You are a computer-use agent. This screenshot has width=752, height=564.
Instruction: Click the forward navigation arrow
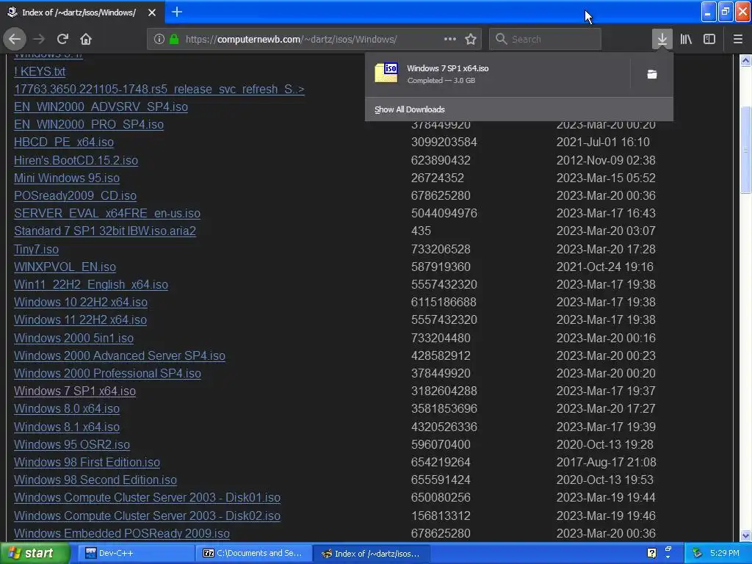click(x=39, y=39)
